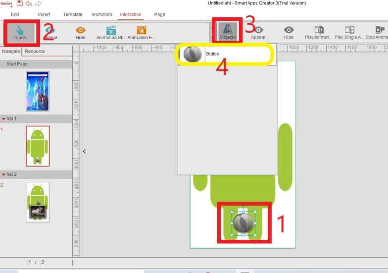Open the Animation menu tab

(x=102, y=14)
